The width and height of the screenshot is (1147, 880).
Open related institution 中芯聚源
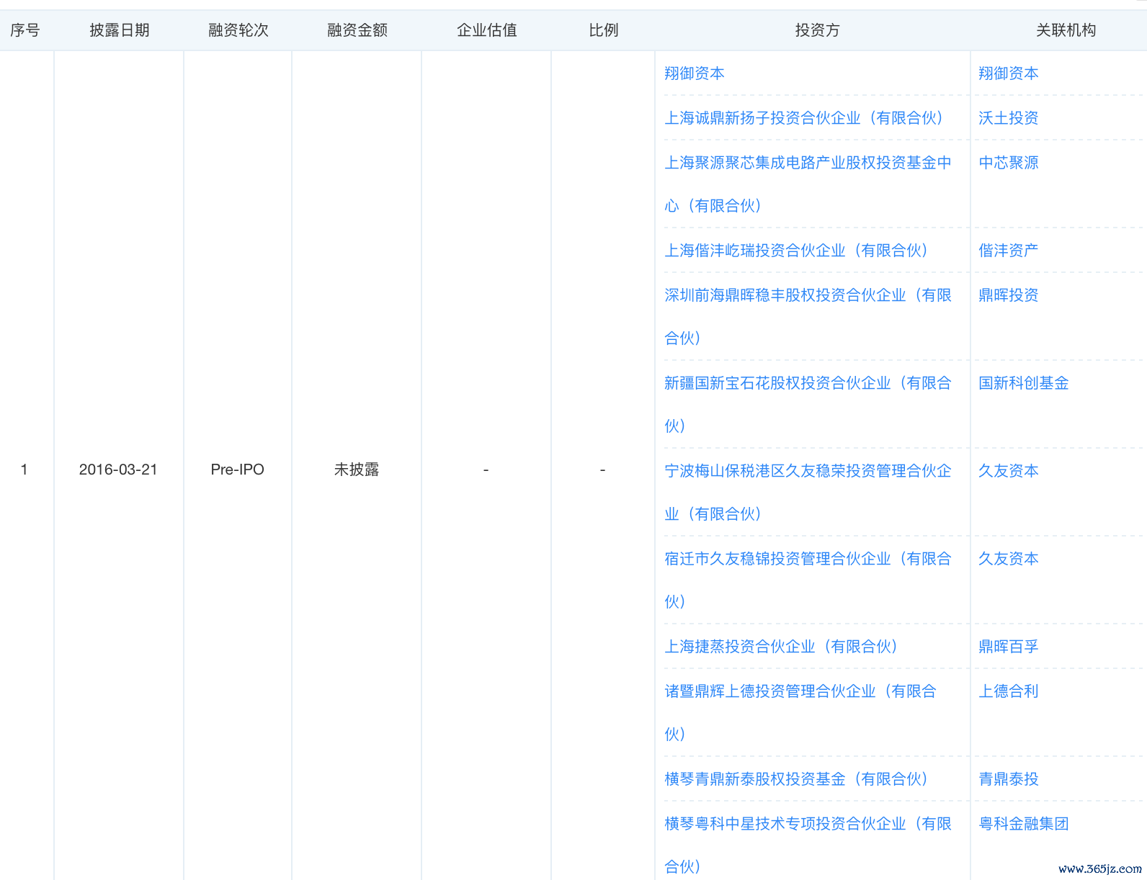[1008, 163]
